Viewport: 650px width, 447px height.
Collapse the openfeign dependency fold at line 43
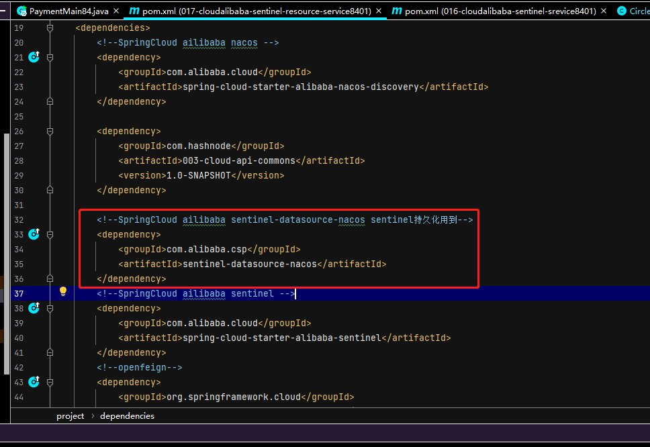coord(49,382)
